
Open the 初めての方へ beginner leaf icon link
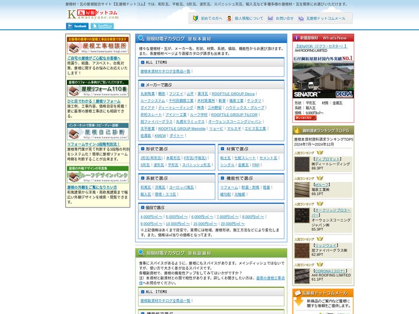196,18
